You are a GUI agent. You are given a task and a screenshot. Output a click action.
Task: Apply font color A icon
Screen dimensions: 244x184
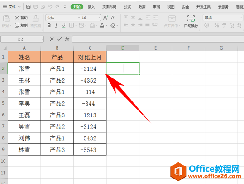[102, 25]
